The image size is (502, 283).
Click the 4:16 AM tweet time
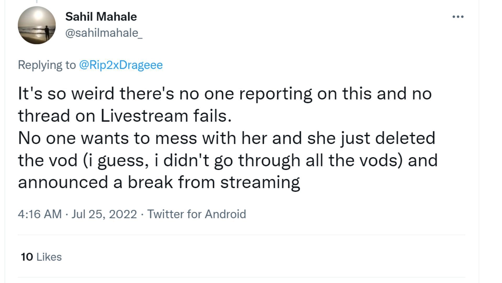(40, 214)
